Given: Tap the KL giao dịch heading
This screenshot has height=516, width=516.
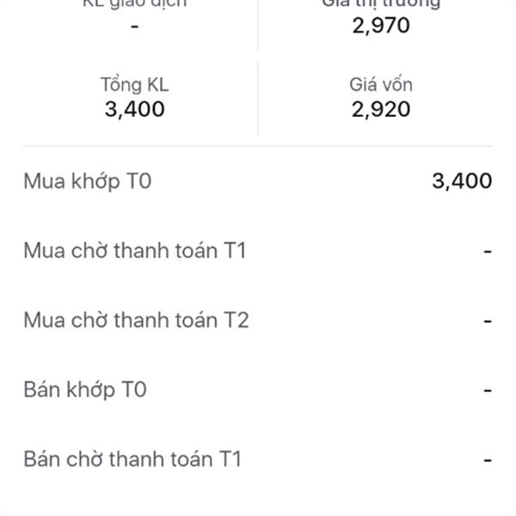Looking at the screenshot, I should (135, 3).
